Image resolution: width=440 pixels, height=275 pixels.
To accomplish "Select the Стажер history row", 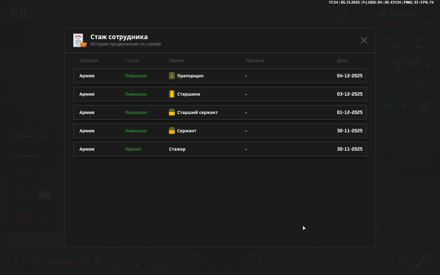I will click(220, 149).
